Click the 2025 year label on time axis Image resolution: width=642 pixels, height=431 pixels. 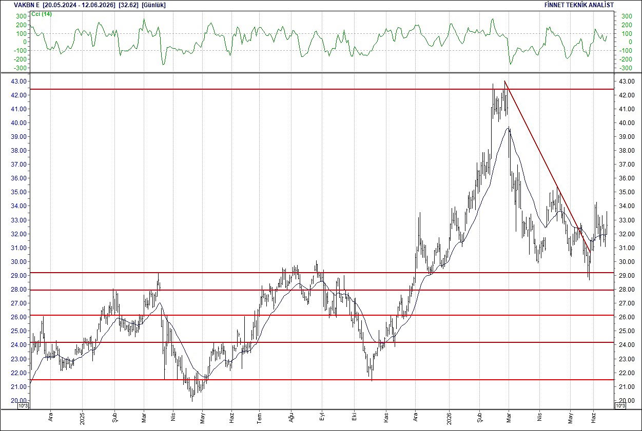coord(82,418)
